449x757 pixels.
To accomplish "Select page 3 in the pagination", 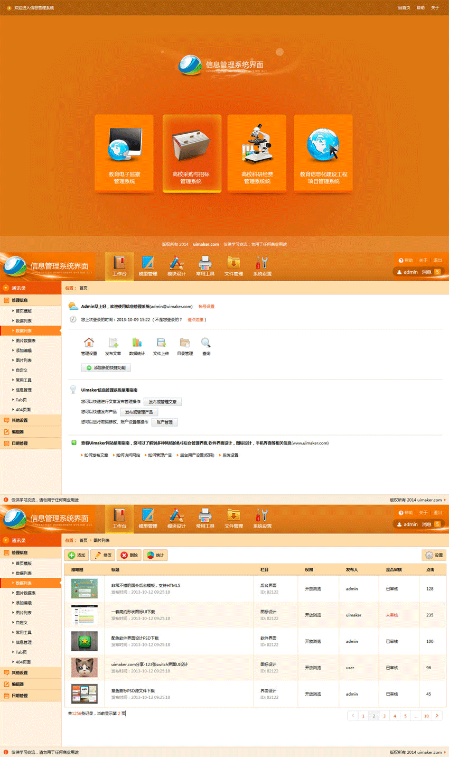I will pos(384,716).
